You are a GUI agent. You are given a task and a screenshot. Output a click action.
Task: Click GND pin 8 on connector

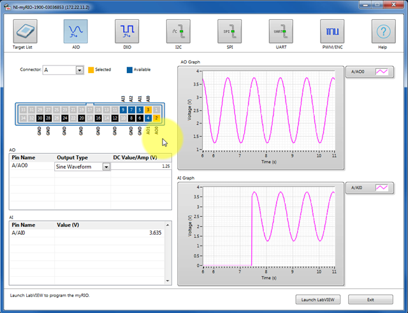pos(131,118)
